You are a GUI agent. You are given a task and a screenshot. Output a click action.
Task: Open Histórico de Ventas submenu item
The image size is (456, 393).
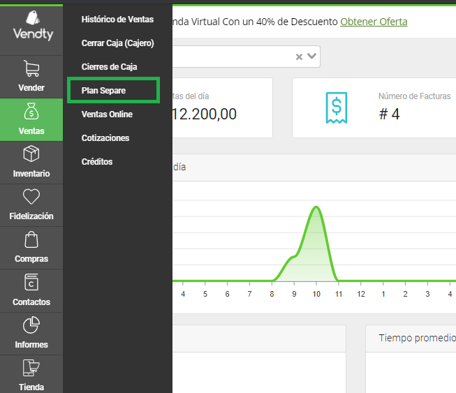[117, 19]
